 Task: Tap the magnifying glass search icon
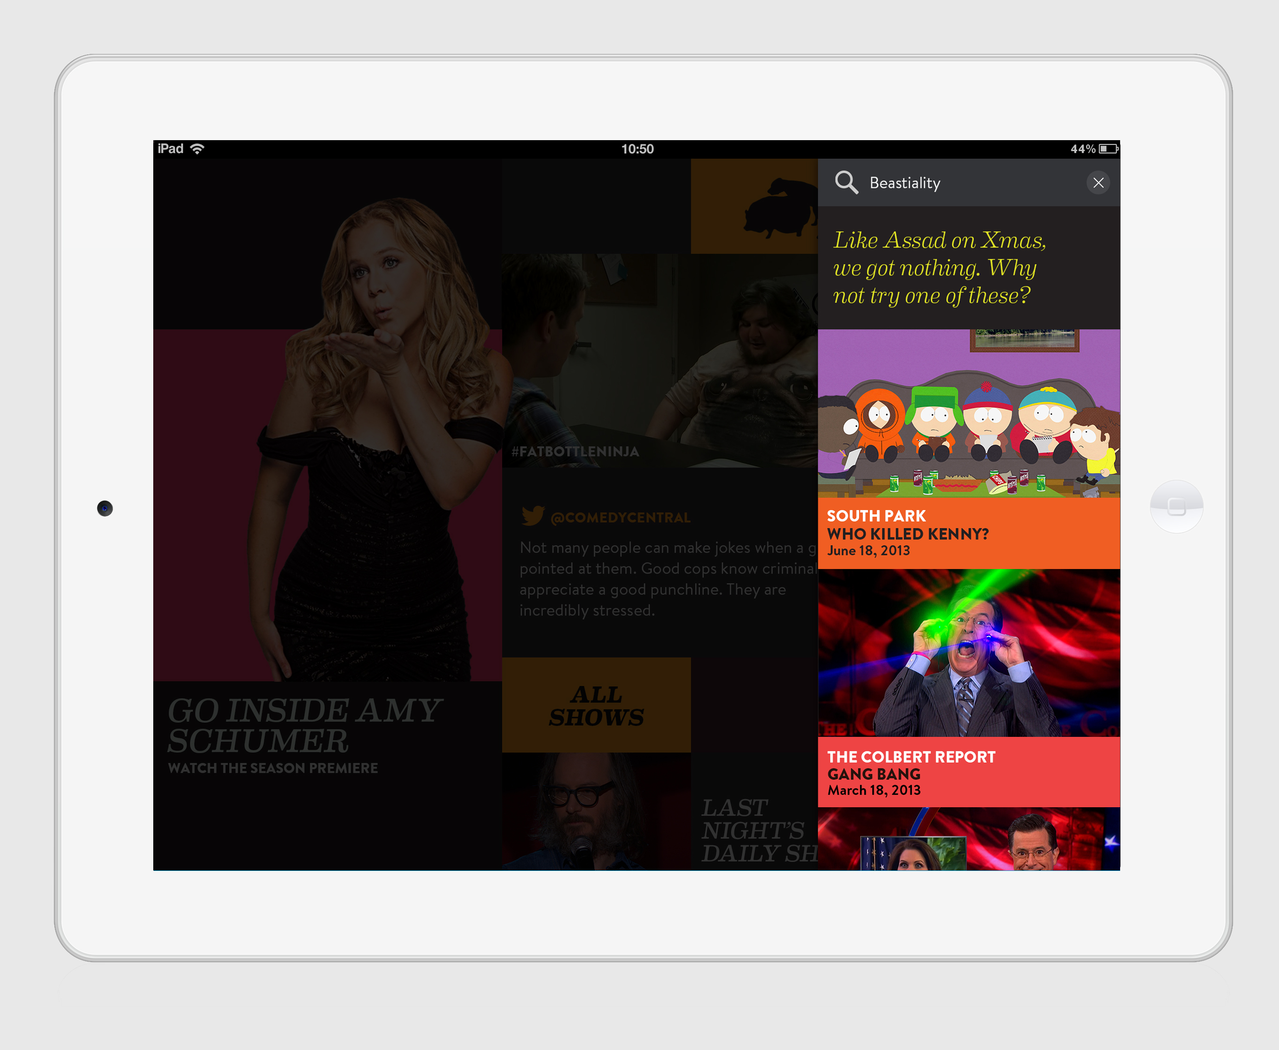[846, 182]
